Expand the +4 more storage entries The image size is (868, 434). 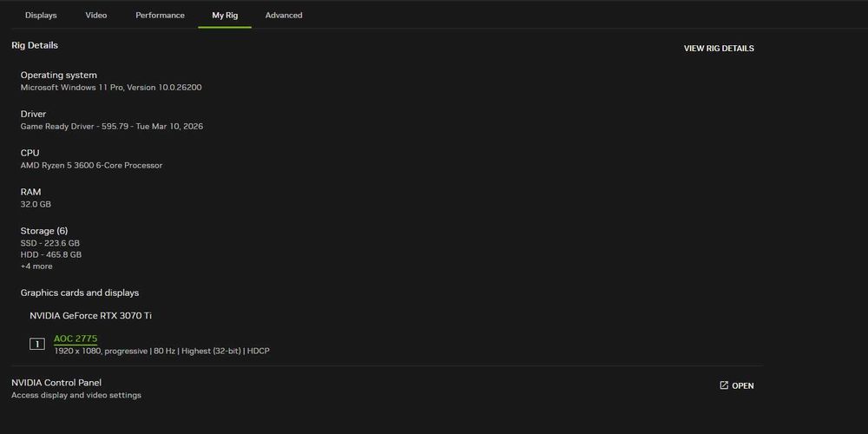(x=36, y=266)
